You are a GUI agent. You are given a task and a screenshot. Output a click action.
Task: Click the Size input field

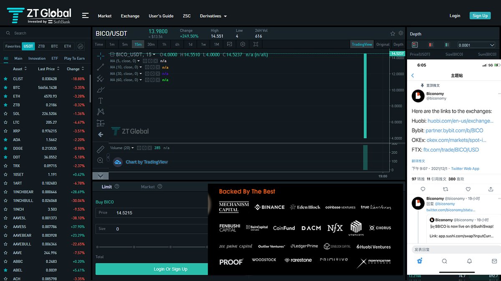[152, 229]
